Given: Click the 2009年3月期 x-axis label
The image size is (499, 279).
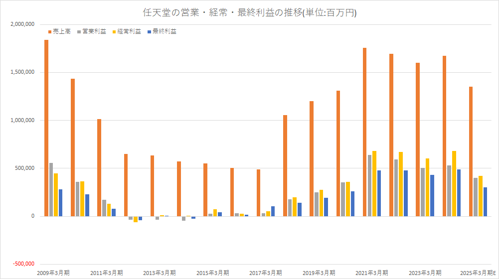Looking at the screenshot, I should pos(53,273).
